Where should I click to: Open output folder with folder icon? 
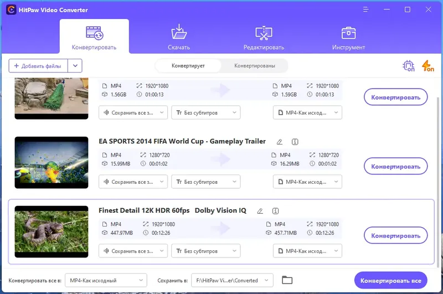point(287,280)
